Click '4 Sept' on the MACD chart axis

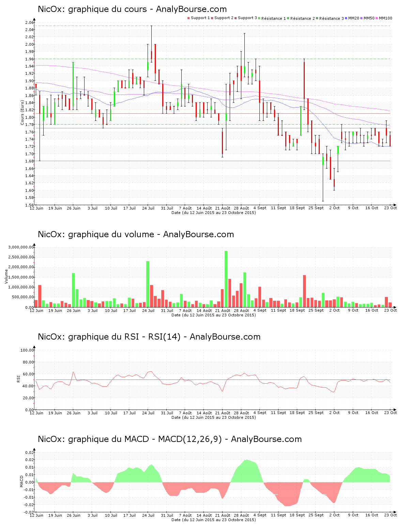(x=260, y=515)
